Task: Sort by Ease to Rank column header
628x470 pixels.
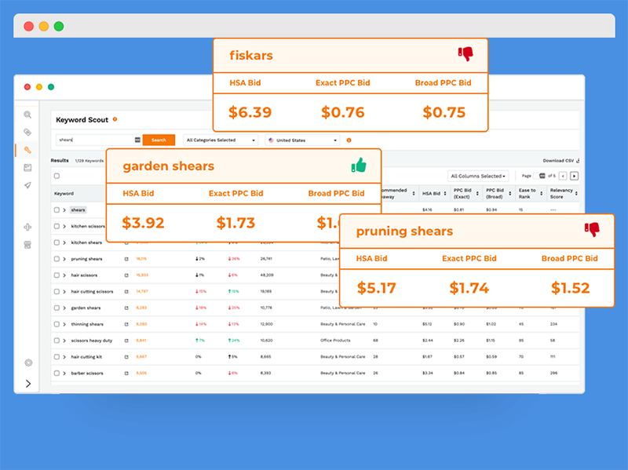Action: pyautogui.click(x=531, y=193)
